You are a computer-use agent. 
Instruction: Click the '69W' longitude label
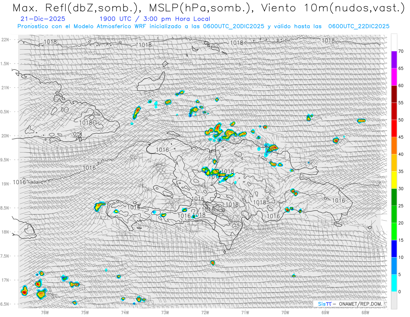coord(325,312)
